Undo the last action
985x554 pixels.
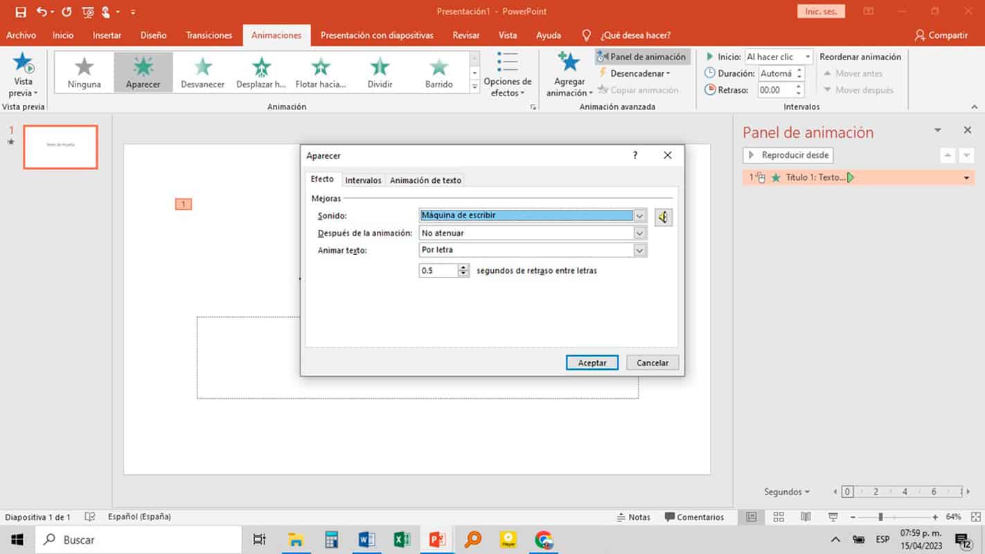click(42, 12)
